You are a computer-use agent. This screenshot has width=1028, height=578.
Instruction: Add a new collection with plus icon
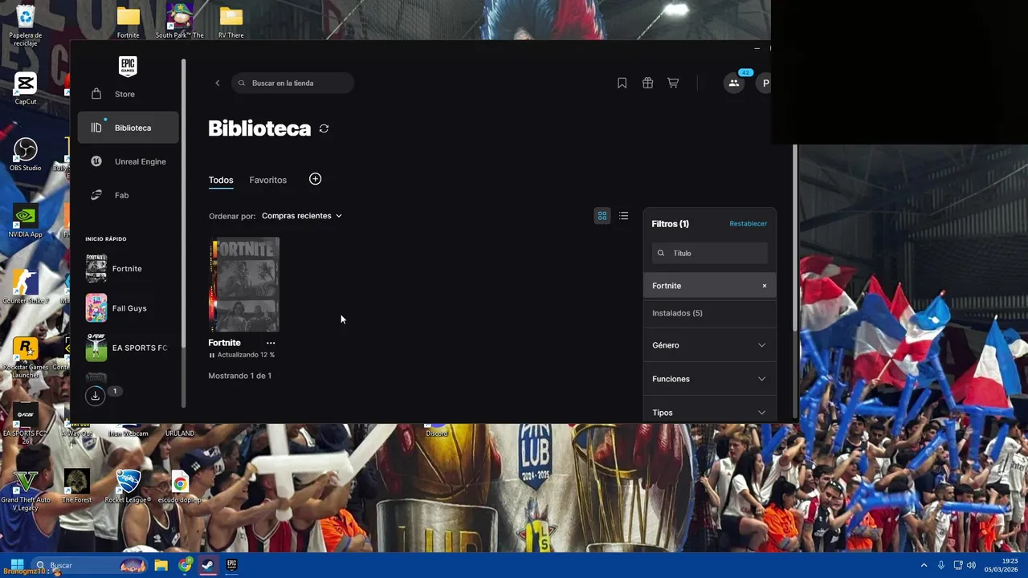[x=315, y=179]
